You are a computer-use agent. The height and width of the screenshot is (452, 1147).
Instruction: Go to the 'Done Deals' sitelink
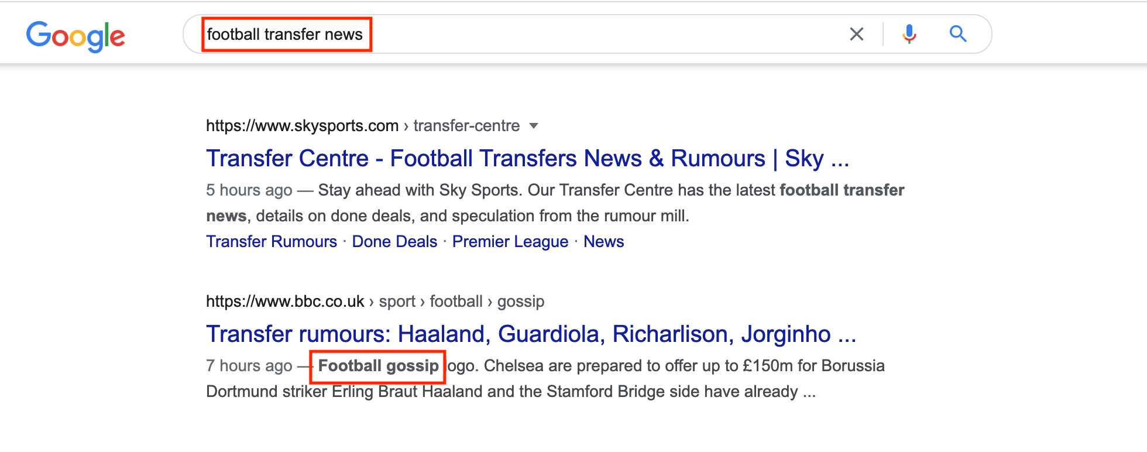pos(394,242)
